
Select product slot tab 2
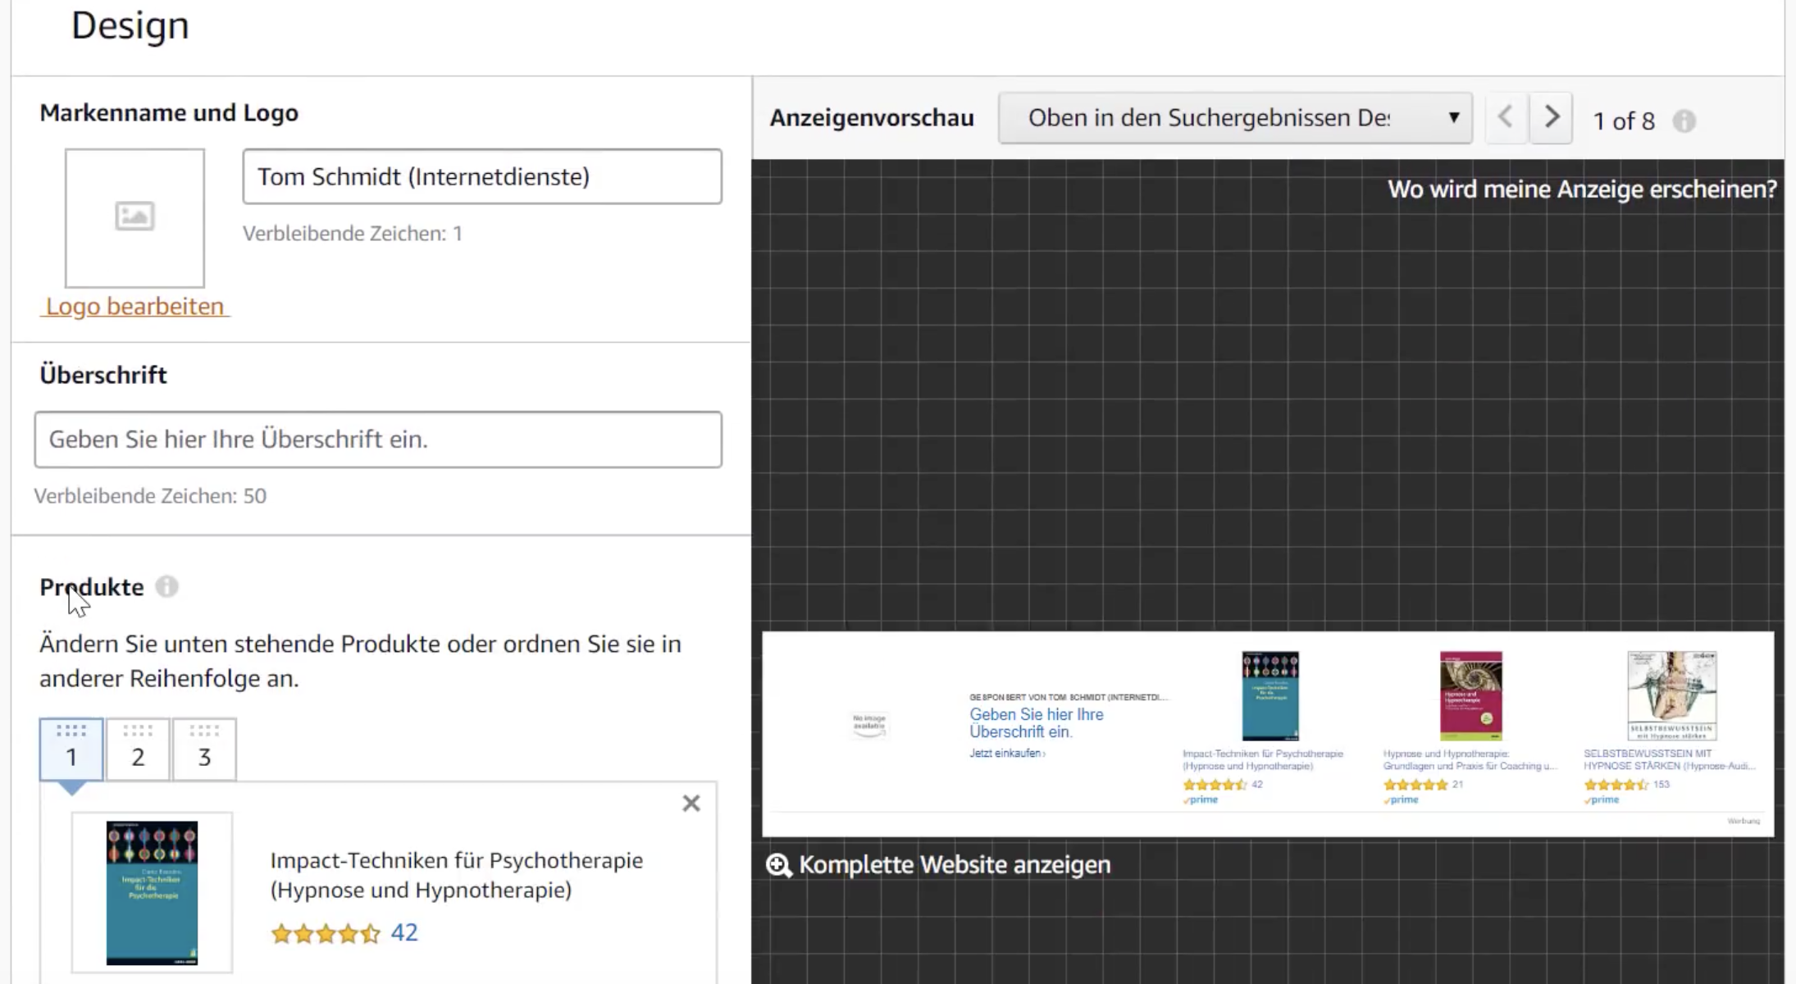pos(138,749)
